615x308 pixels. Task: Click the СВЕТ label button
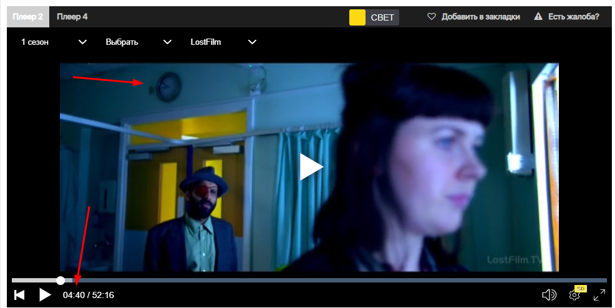point(382,17)
